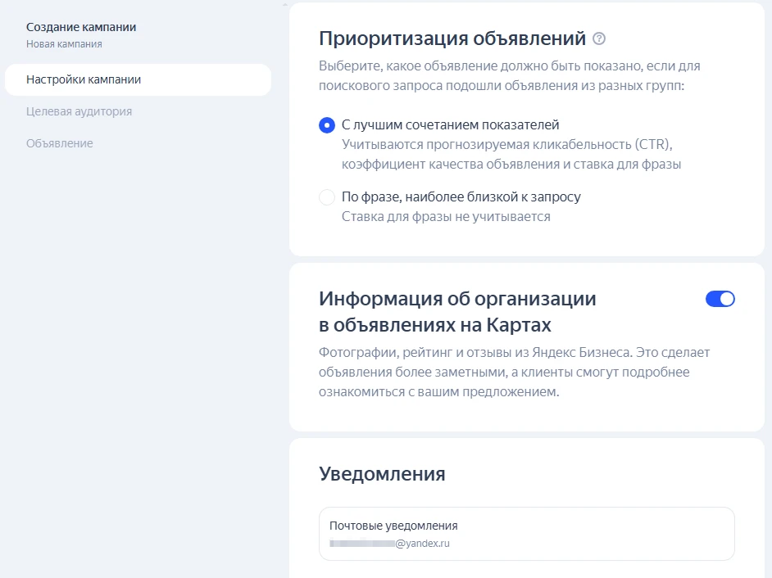Click the Новая кампания name under the title
The image size is (772, 578).
[x=64, y=44]
